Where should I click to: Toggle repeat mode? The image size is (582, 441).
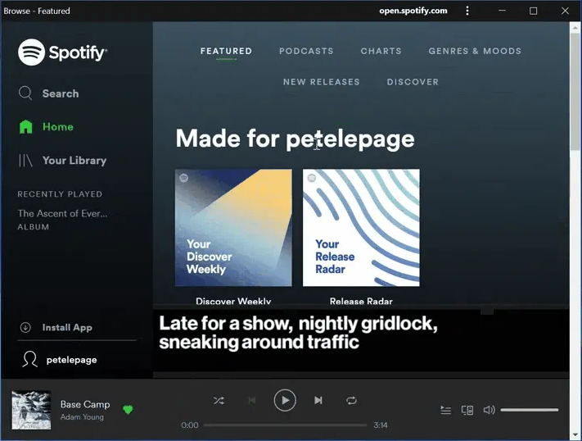351,401
